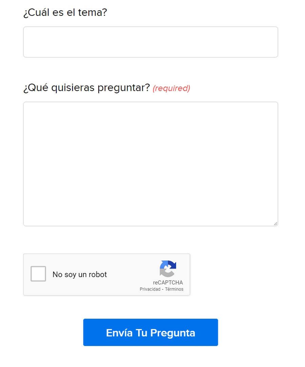This screenshot has width=305, height=367.
Task: Click the blue and gray reCAPTCHA arrows
Action: click(168, 269)
